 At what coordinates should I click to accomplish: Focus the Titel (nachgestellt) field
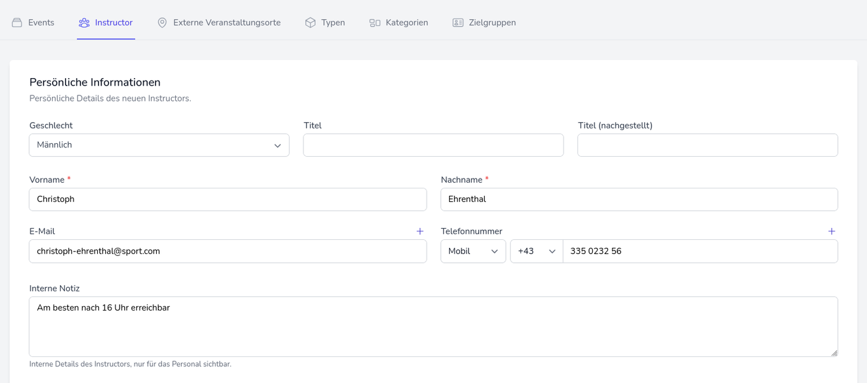point(707,145)
